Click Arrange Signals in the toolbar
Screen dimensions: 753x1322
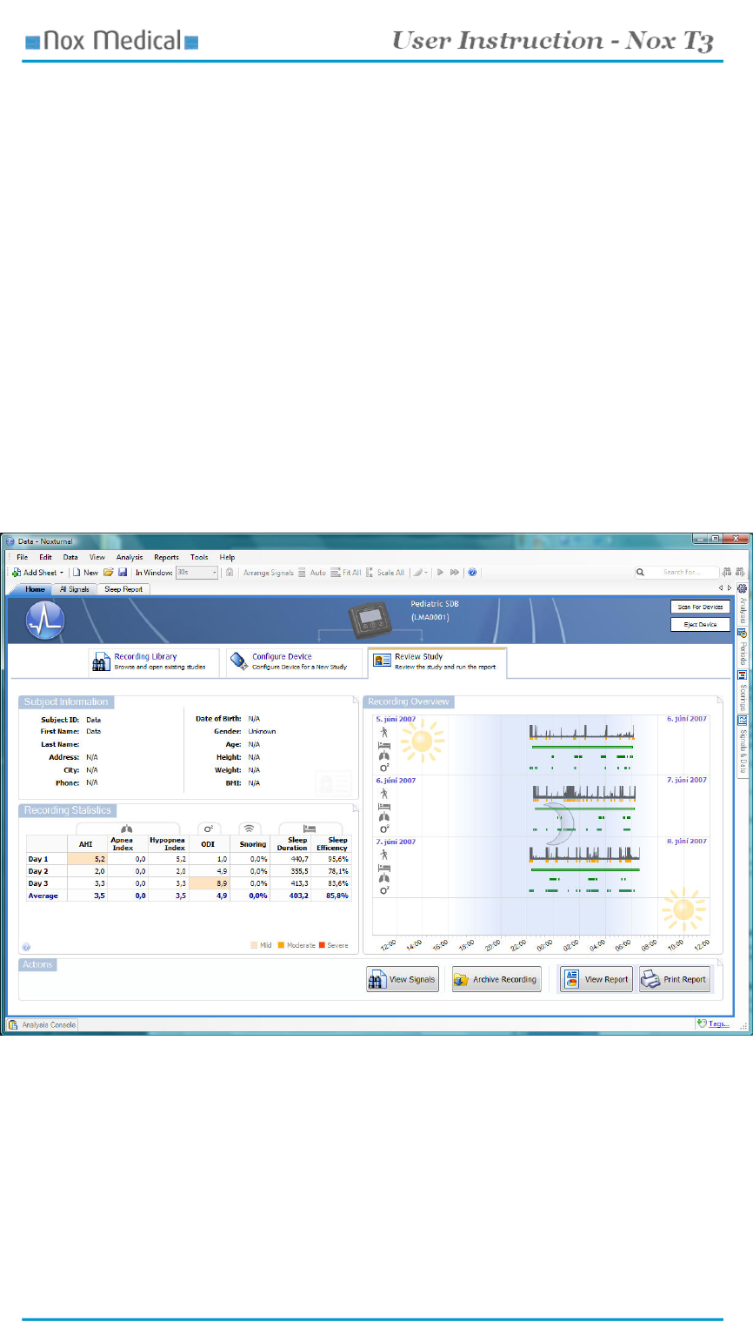coord(268,573)
